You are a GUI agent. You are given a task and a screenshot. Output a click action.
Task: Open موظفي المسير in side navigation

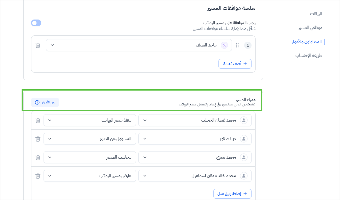(x=310, y=28)
